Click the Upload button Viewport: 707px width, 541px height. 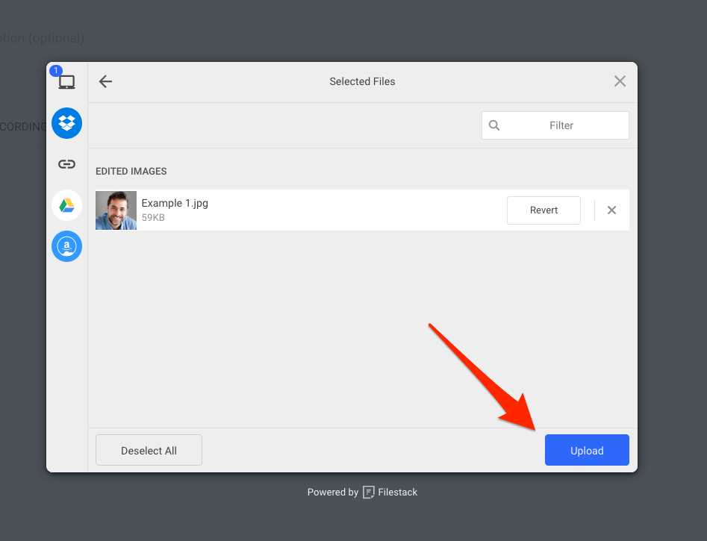[587, 450]
